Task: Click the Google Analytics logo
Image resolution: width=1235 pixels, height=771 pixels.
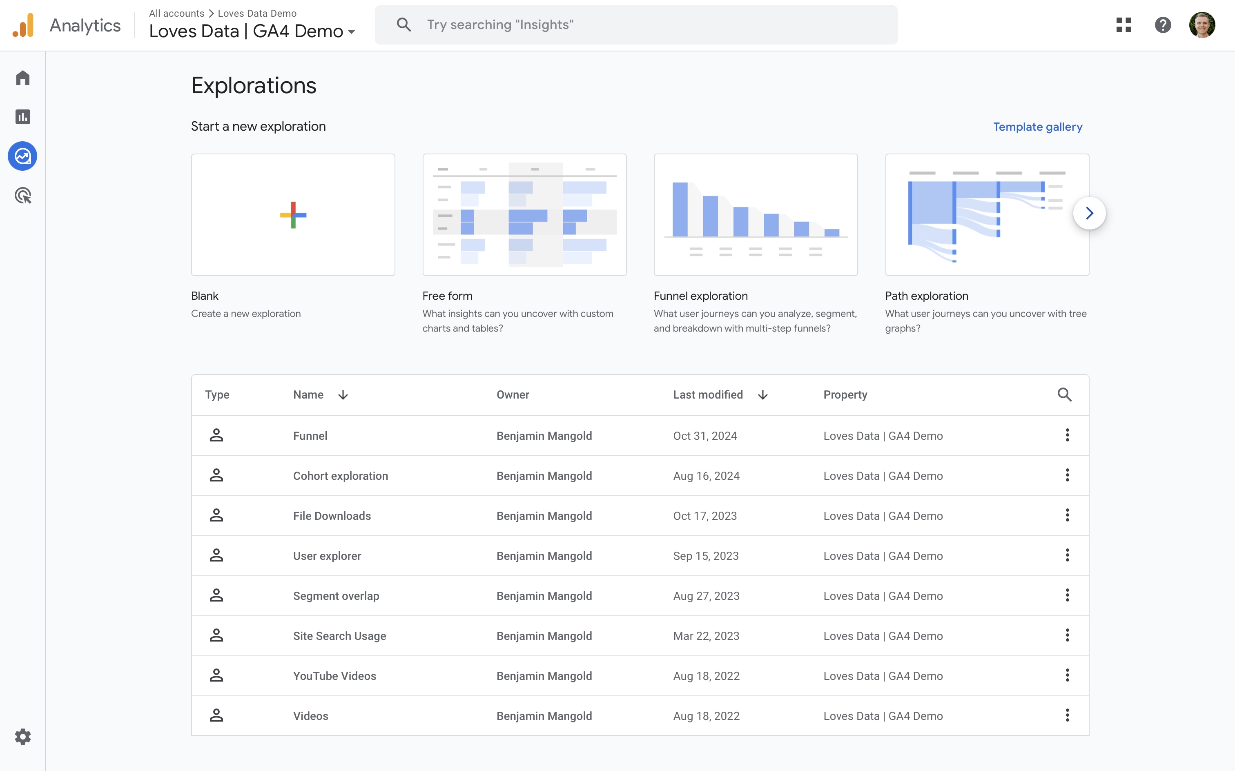Action: 23,25
